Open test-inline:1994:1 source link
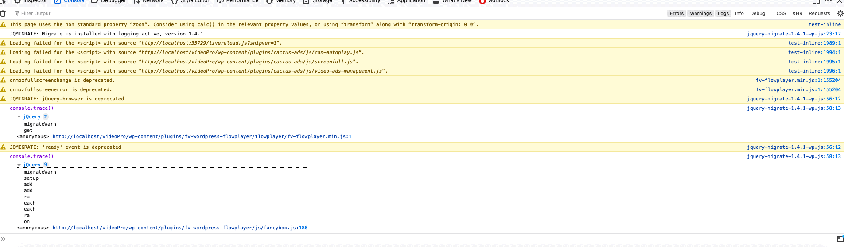 point(814,52)
